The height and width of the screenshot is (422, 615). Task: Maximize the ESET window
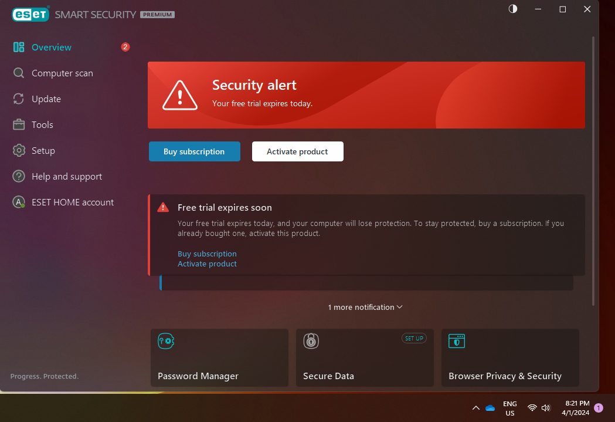(562, 9)
